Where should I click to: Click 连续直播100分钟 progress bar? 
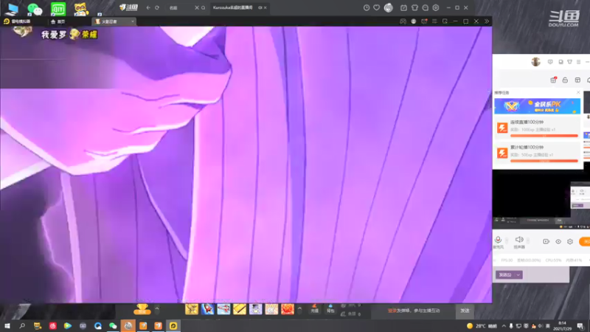[x=544, y=136]
